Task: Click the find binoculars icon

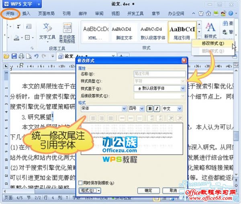Action: coord(225,23)
